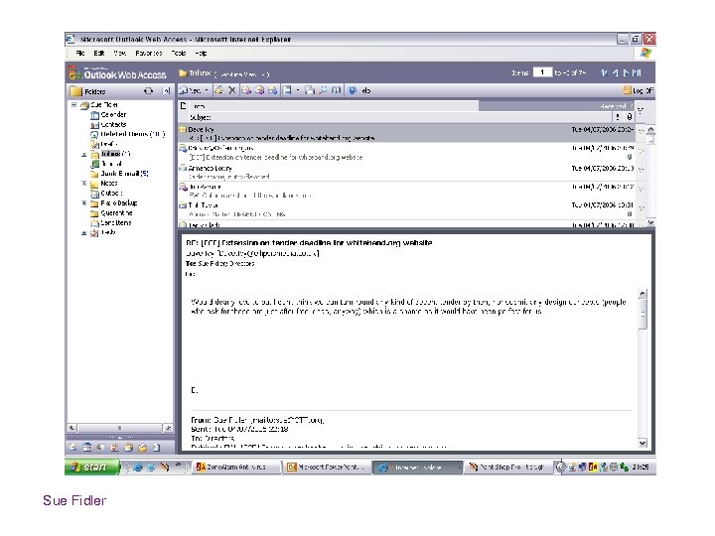
Task: Open the Inbox view selector dropdown
Action: tap(241, 73)
